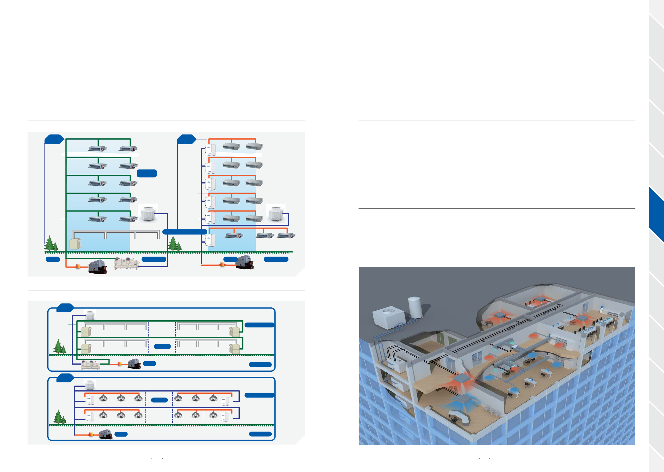Click the cooling tower beside the green-piped building
Viewport: 664px width, 472px height.
[x=148, y=213]
